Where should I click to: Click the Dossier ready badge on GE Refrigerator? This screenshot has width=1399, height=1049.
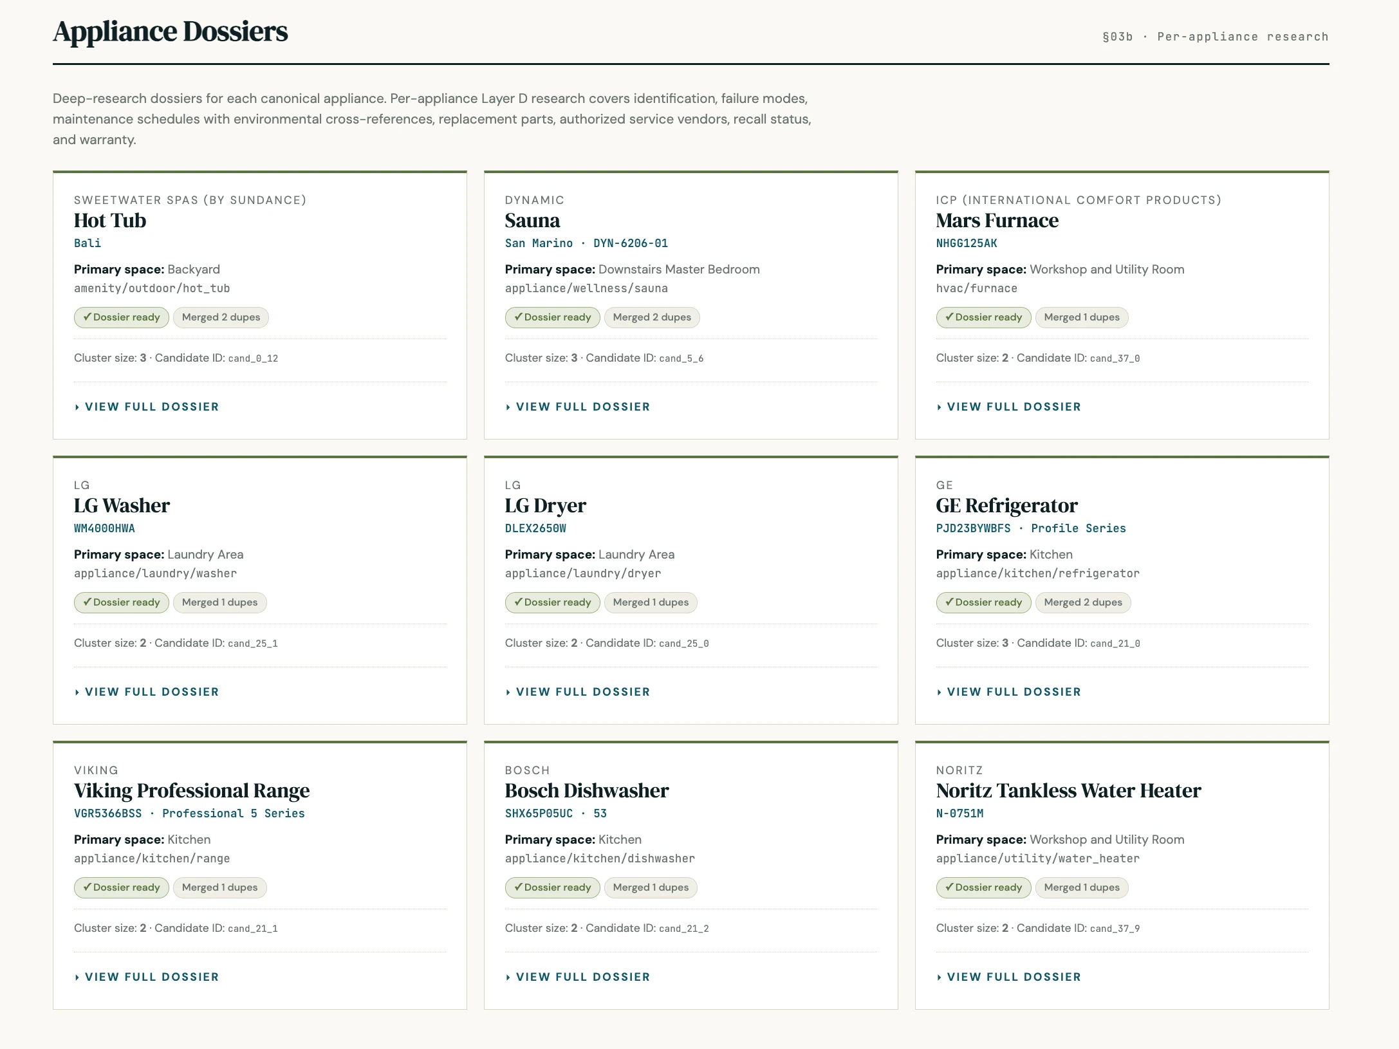pos(984,602)
